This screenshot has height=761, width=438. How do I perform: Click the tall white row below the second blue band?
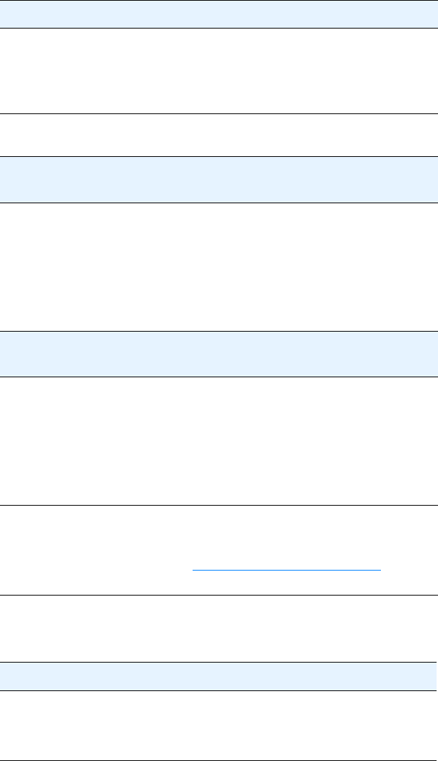(x=219, y=267)
